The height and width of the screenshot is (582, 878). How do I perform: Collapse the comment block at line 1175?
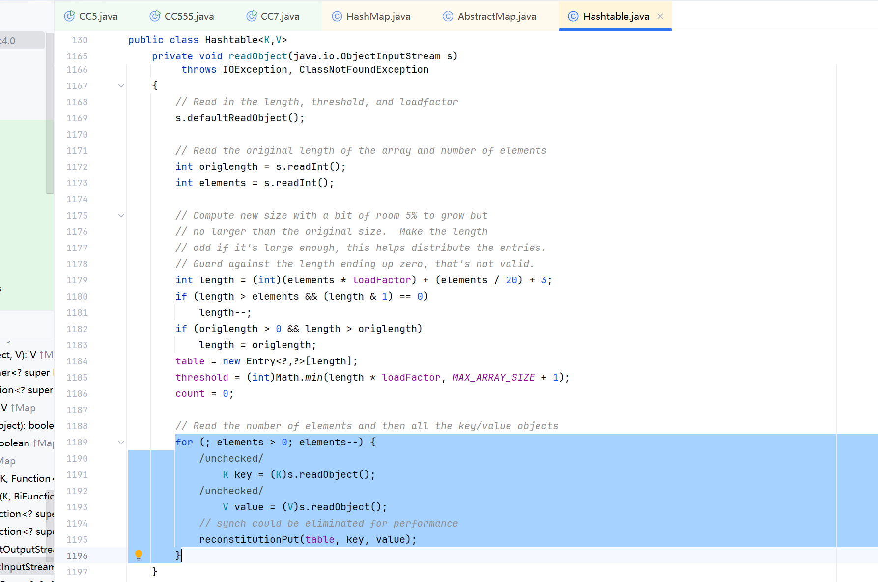(121, 216)
